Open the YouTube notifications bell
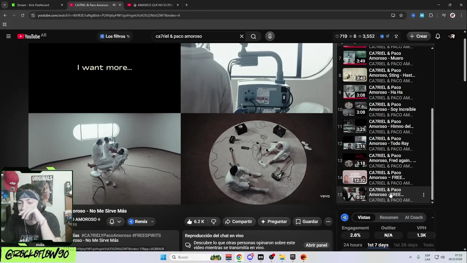Image resolution: width=467 pixels, height=263 pixels. (x=438, y=36)
